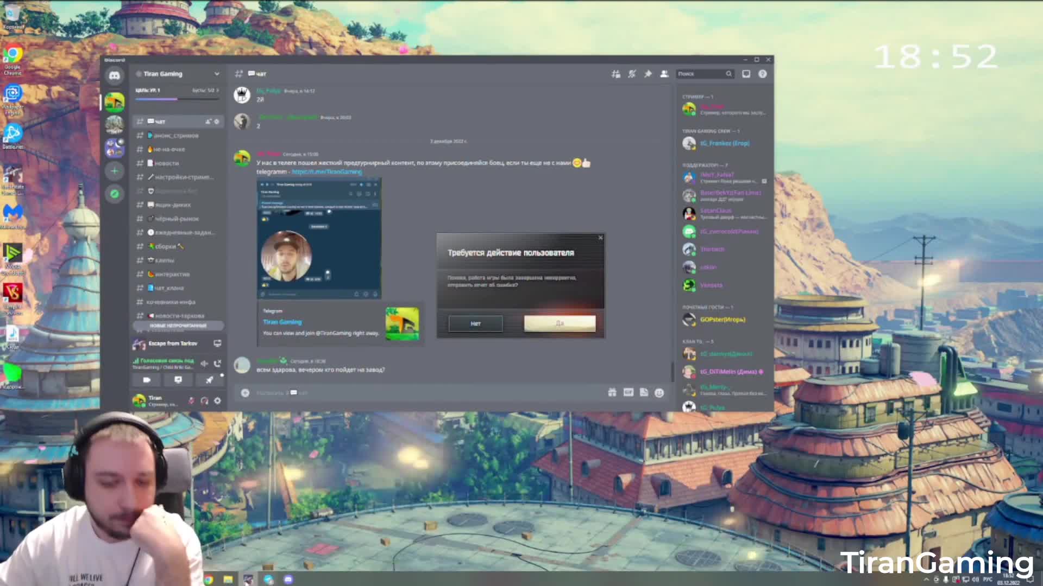Screen dimensions: 1043x586
Task: Open the inbox icon beside search
Action: pyautogui.click(x=746, y=74)
